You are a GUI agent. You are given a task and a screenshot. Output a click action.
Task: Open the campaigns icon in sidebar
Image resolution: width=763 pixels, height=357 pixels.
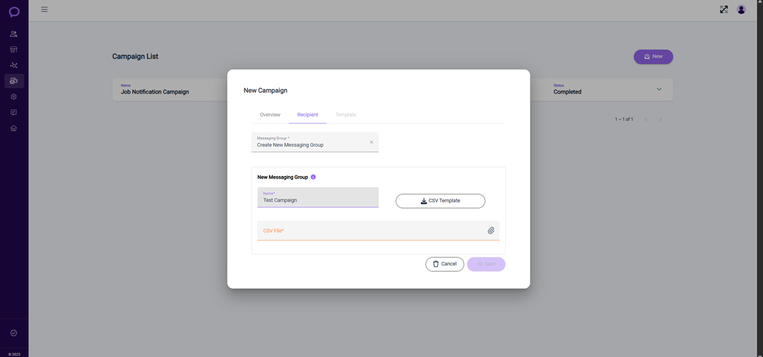click(x=14, y=81)
